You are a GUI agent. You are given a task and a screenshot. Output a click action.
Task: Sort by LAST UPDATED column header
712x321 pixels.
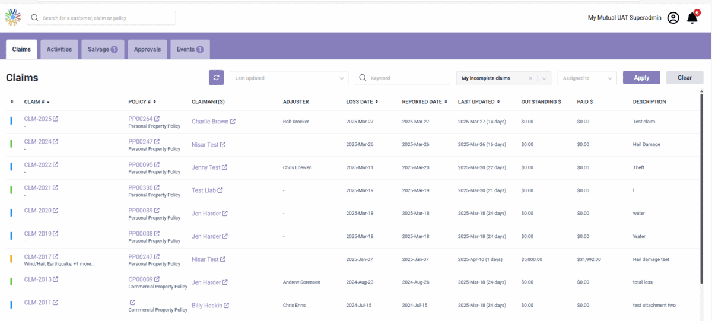pos(479,102)
